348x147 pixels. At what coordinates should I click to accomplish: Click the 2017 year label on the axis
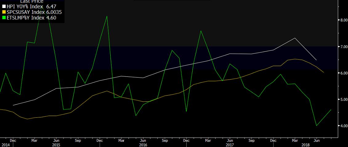point(230,145)
